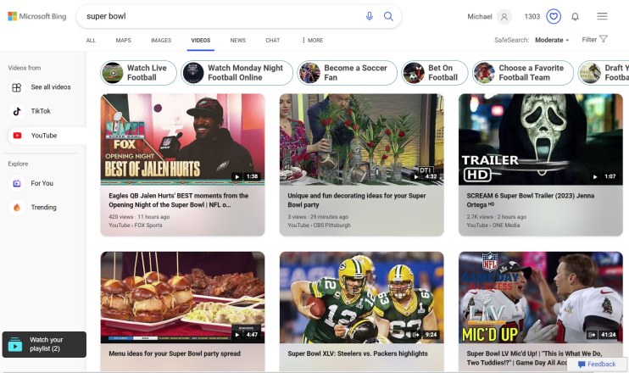The width and height of the screenshot is (629, 373).
Task: Click the search box containing super bowl
Action: [x=220, y=16]
